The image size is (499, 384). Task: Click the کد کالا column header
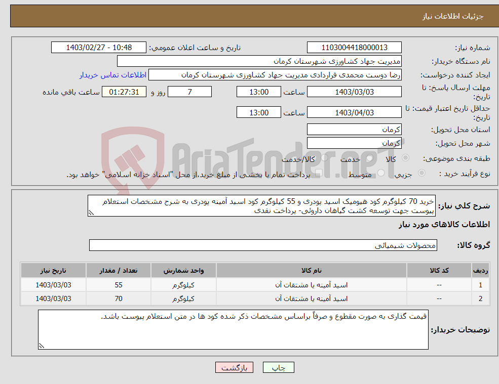439,270
